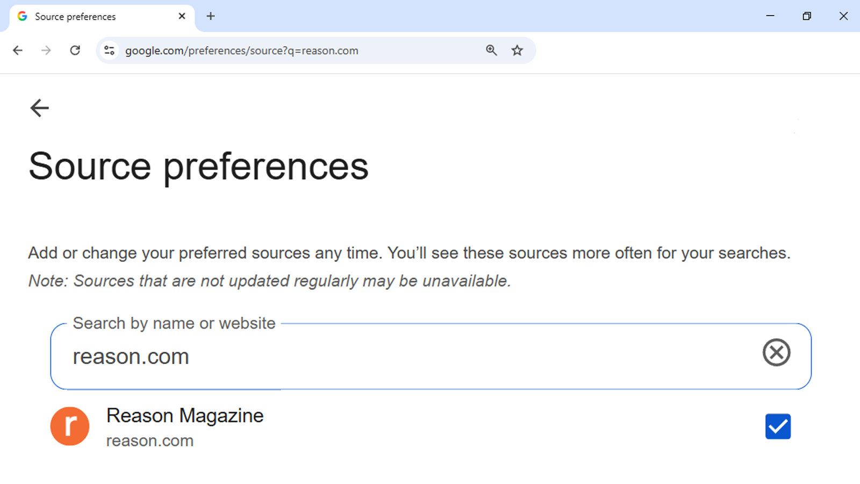Close the Source preferences tab
The image size is (860, 484).
click(x=182, y=16)
